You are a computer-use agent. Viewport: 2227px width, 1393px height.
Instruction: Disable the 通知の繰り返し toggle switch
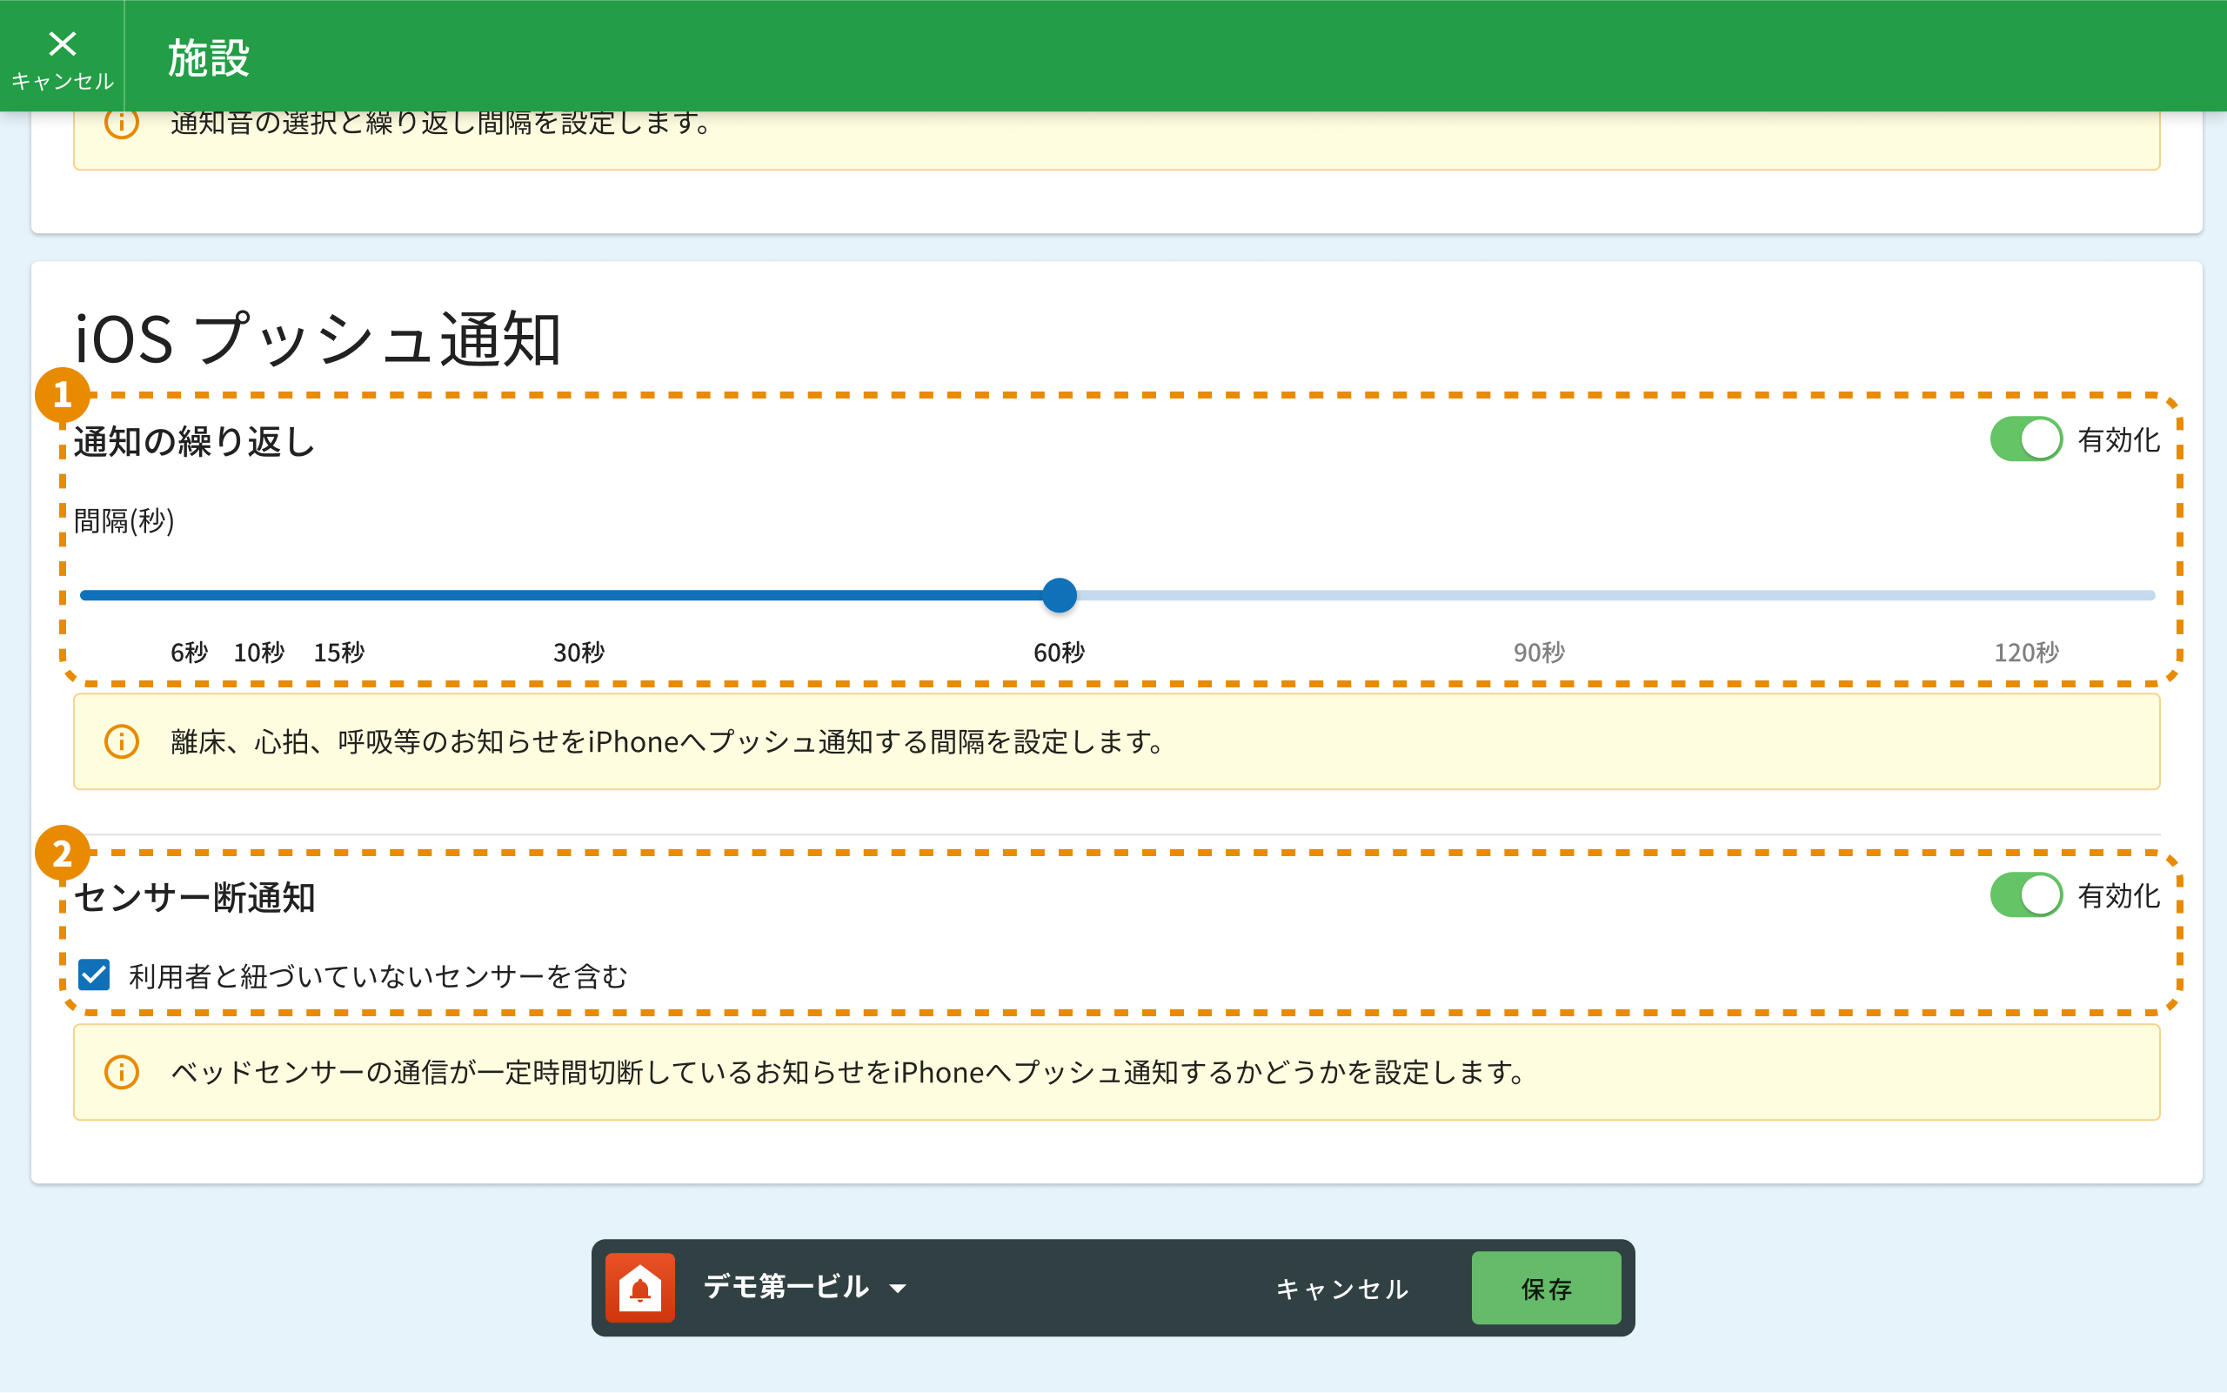tap(2025, 439)
